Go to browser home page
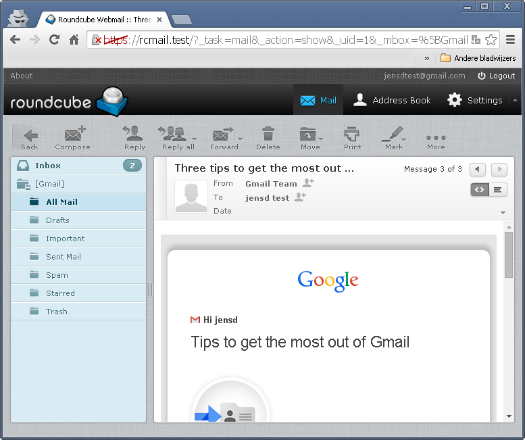Image resolution: width=525 pixels, height=440 pixels. pos(74,40)
